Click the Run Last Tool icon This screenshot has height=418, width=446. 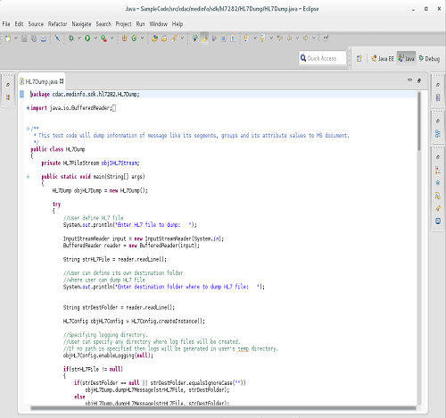click(x=103, y=38)
